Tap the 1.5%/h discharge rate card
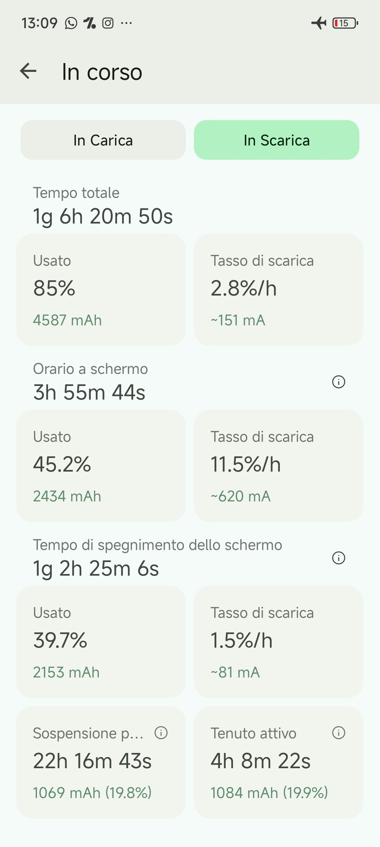 [279, 642]
